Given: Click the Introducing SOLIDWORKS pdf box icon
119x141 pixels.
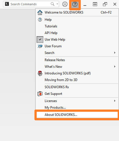Looking at the screenshot, I should (x=40, y=73).
